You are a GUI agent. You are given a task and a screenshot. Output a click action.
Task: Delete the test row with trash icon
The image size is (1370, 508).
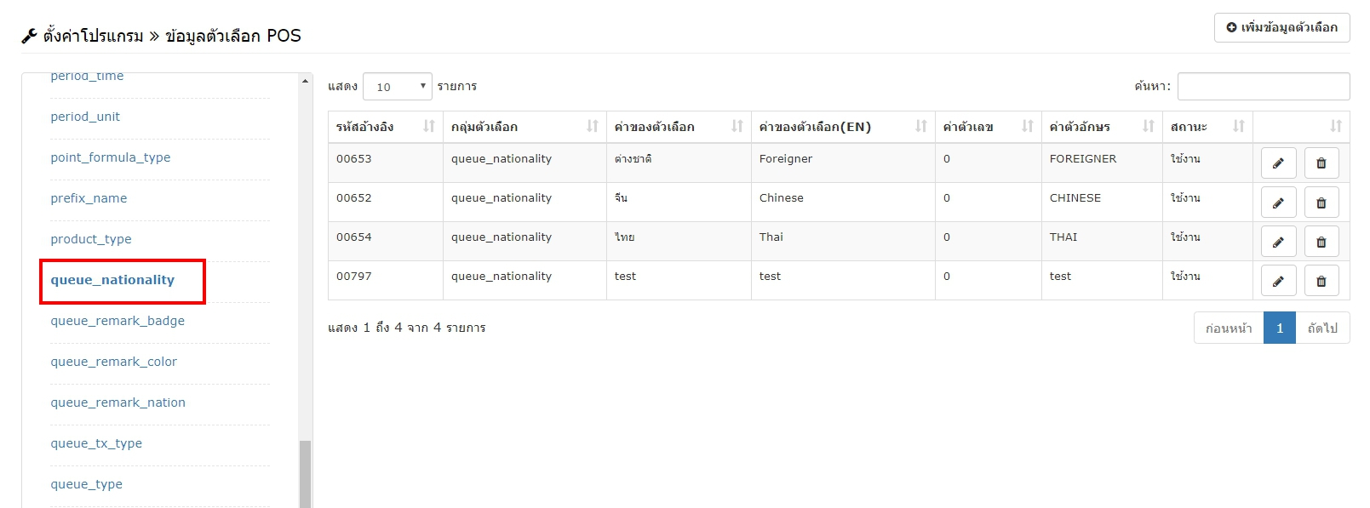coord(1321,281)
